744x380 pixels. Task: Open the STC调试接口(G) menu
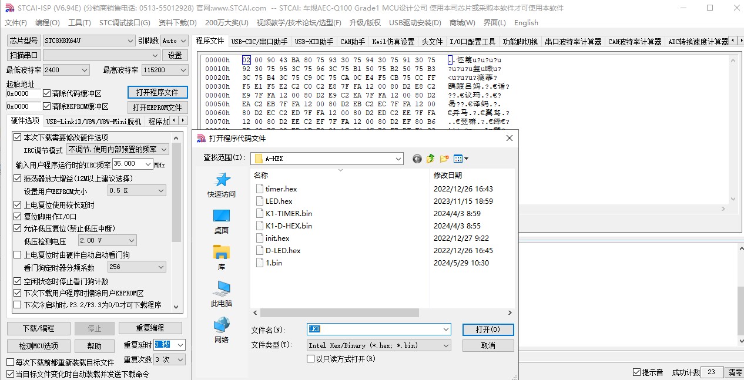(125, 22)
